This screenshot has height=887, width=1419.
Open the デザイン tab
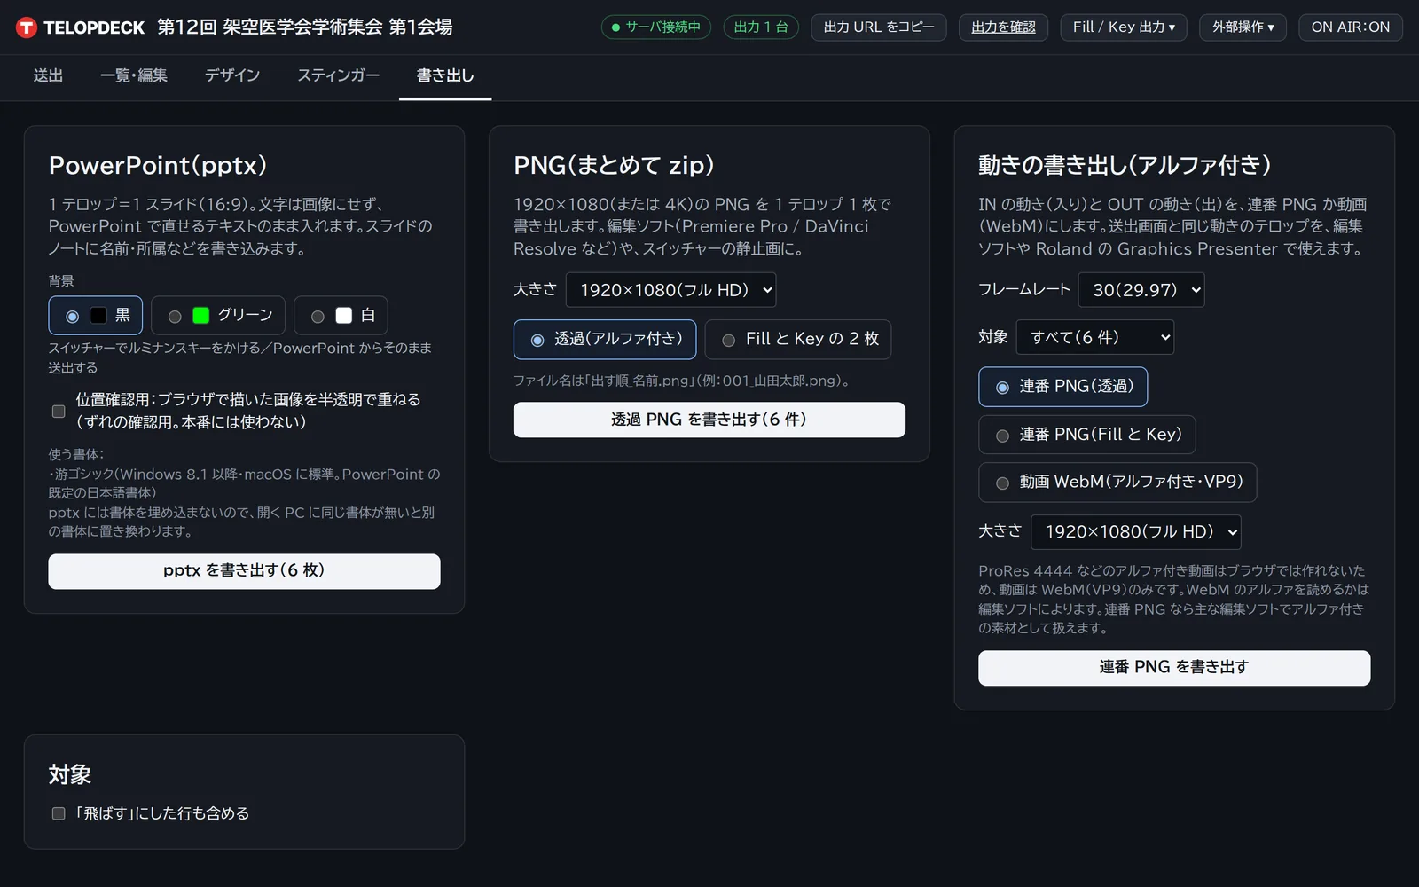click(x=232, y=76)
